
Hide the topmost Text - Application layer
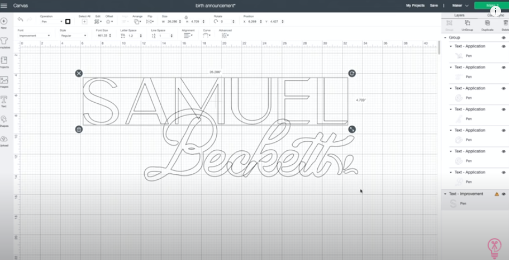[x=504, y=47]
